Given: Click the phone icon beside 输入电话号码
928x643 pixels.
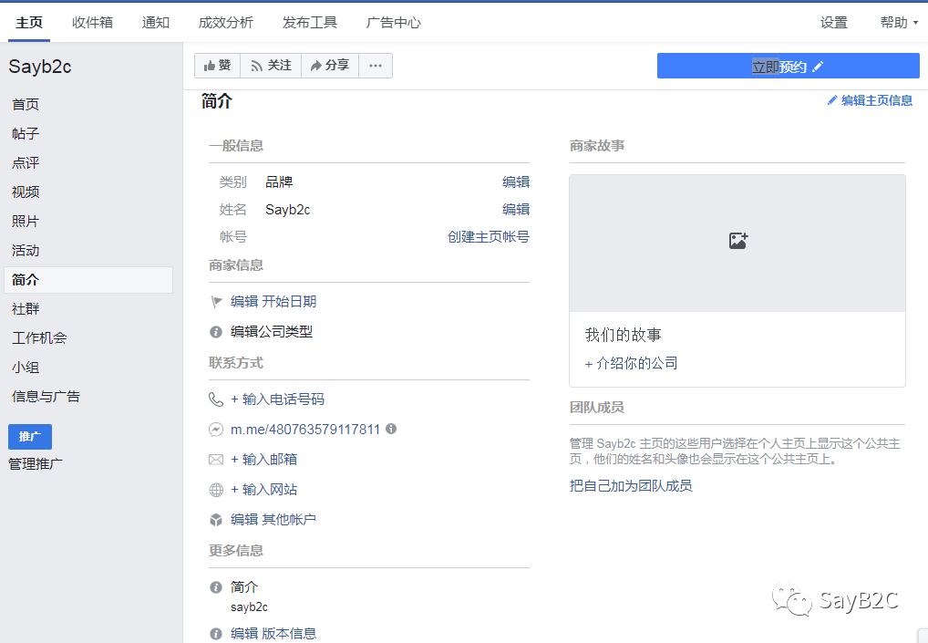Looking at the screenshot, I should coord(216,399).
